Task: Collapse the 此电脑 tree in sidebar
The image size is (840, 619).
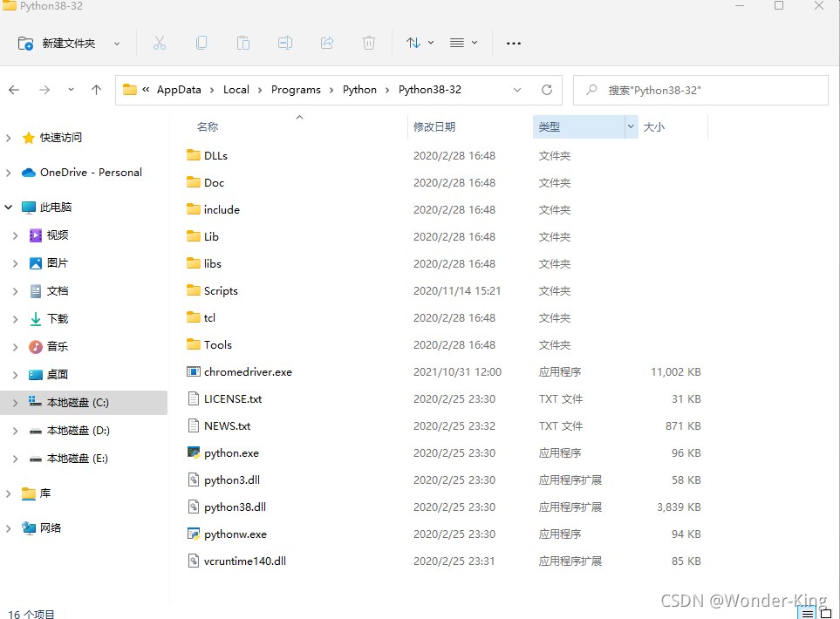Action: tap(8, 207)
